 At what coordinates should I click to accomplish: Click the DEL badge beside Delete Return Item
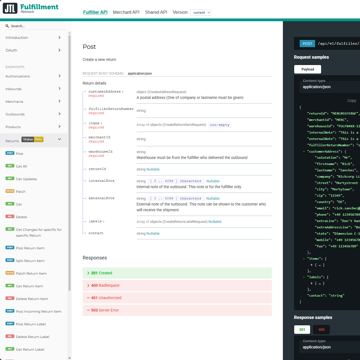(10, 298)
